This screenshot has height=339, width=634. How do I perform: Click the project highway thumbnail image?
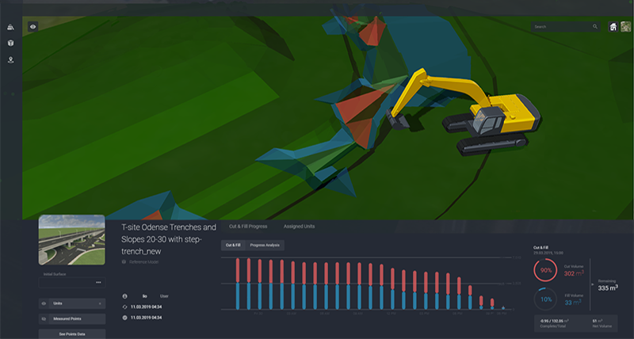pos(71,240)
